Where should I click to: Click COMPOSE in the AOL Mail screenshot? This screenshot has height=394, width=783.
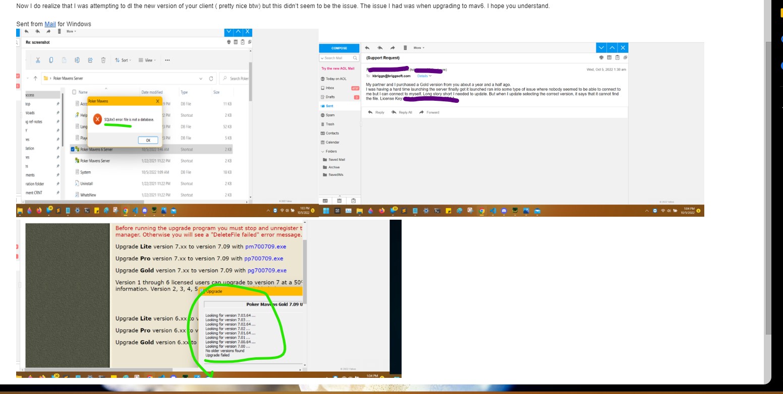[x=339, y=48]
